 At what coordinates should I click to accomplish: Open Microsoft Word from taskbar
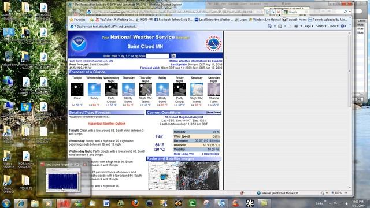106,203
